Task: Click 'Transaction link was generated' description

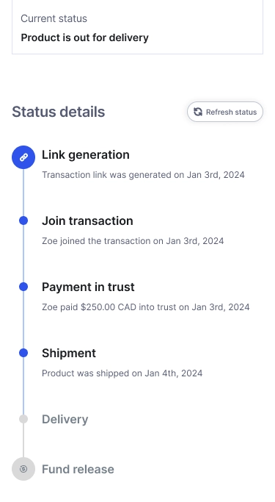Action: pyautogui.click(x=143, y=175)
